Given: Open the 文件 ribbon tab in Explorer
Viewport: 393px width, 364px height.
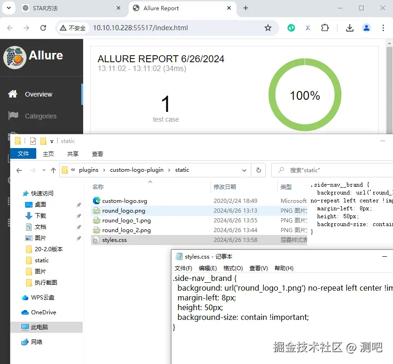Looking at the screenshot, I should (23, 154).
